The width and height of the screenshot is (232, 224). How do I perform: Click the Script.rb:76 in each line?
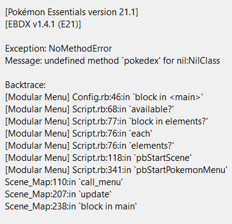(x=78, y=134)
